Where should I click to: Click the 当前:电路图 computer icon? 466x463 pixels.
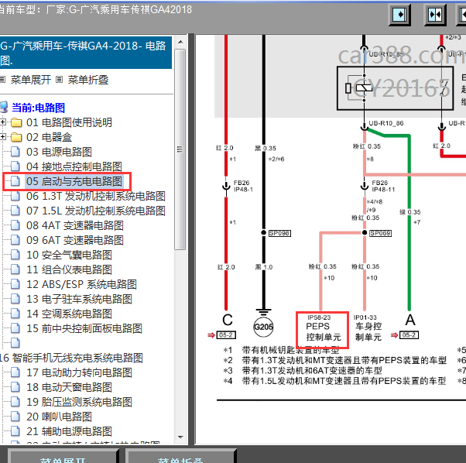pos(4,108)
